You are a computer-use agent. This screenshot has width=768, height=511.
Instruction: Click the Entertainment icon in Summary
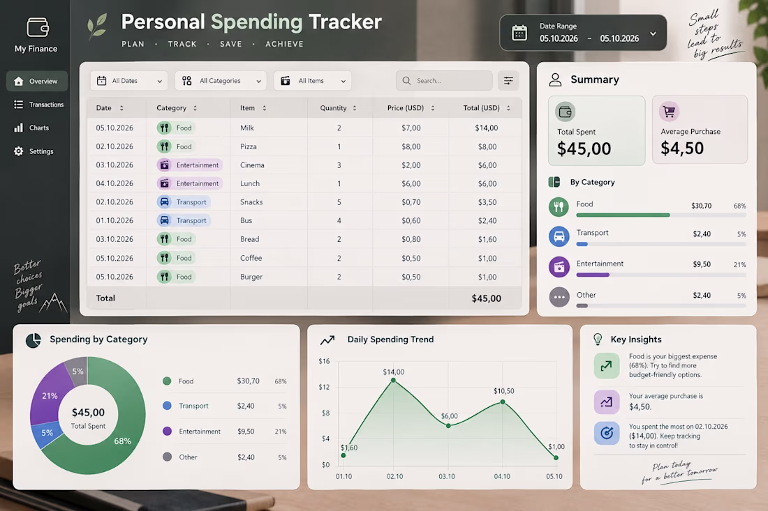[x=559, y=267]
